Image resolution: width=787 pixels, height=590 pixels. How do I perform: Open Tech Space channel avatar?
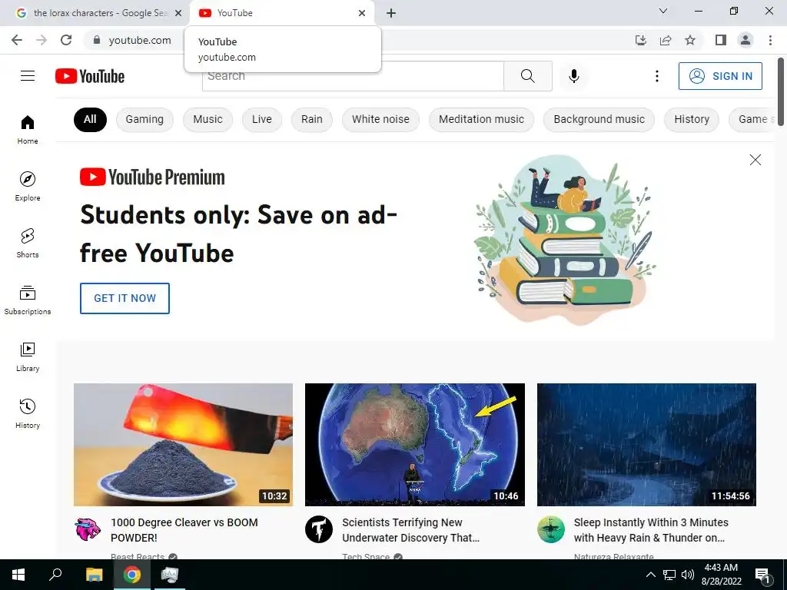pos(319,529)
